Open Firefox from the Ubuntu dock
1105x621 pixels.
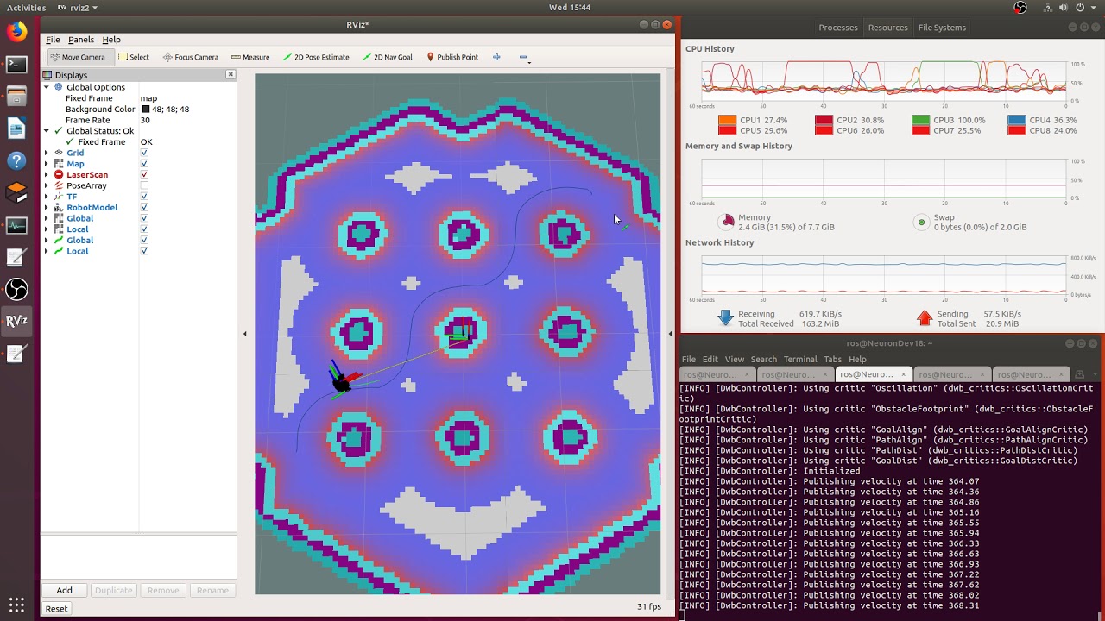pos(16,32)
